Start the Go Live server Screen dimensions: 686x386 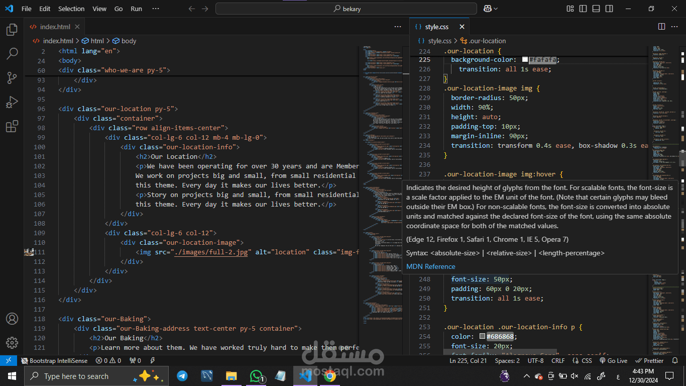[613, 361]
